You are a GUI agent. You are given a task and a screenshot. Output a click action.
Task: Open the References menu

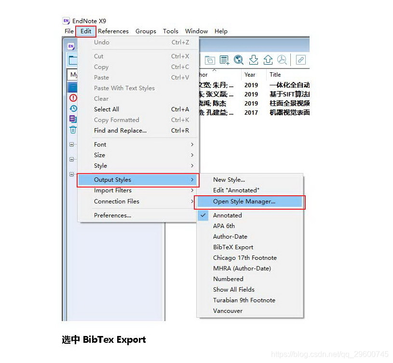(x=113, y=31)
